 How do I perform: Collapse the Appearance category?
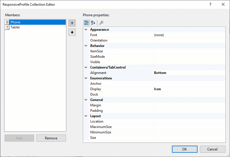click(86, 30)
